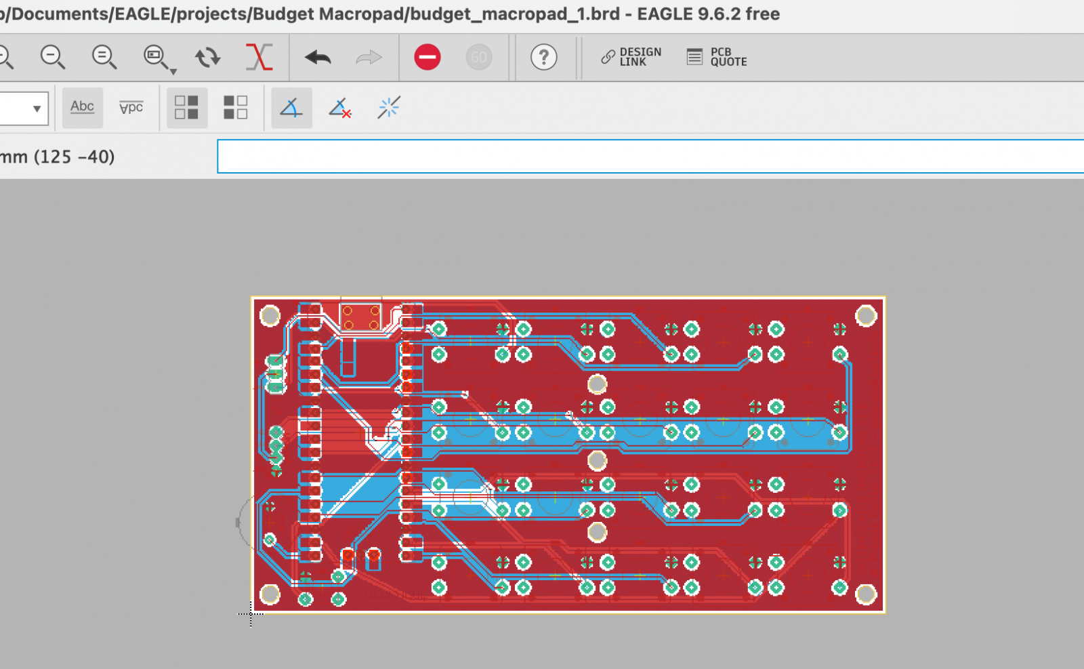This screenshot has width=1084, height=669.
Task: Select the highlighted grid-squares option icon
Action: click(x=187, y=107)
